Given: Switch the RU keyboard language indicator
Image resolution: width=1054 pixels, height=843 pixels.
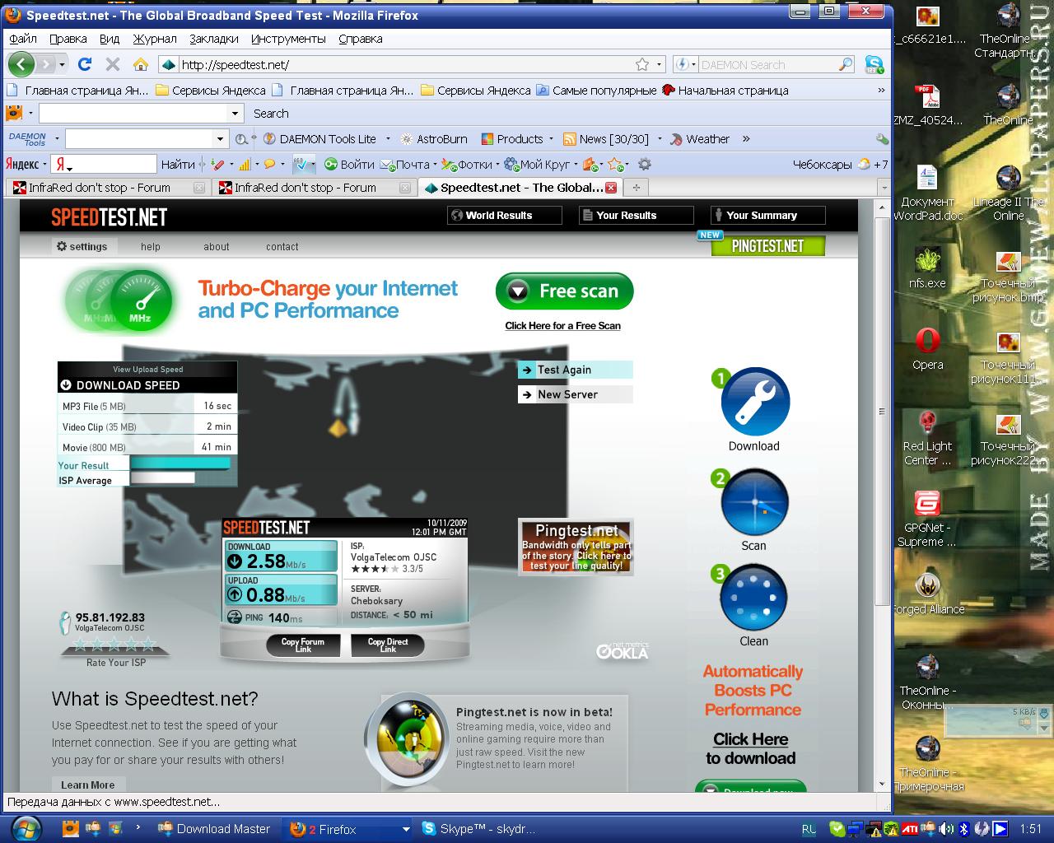Looking at the screenshot, I should (809, 829).
